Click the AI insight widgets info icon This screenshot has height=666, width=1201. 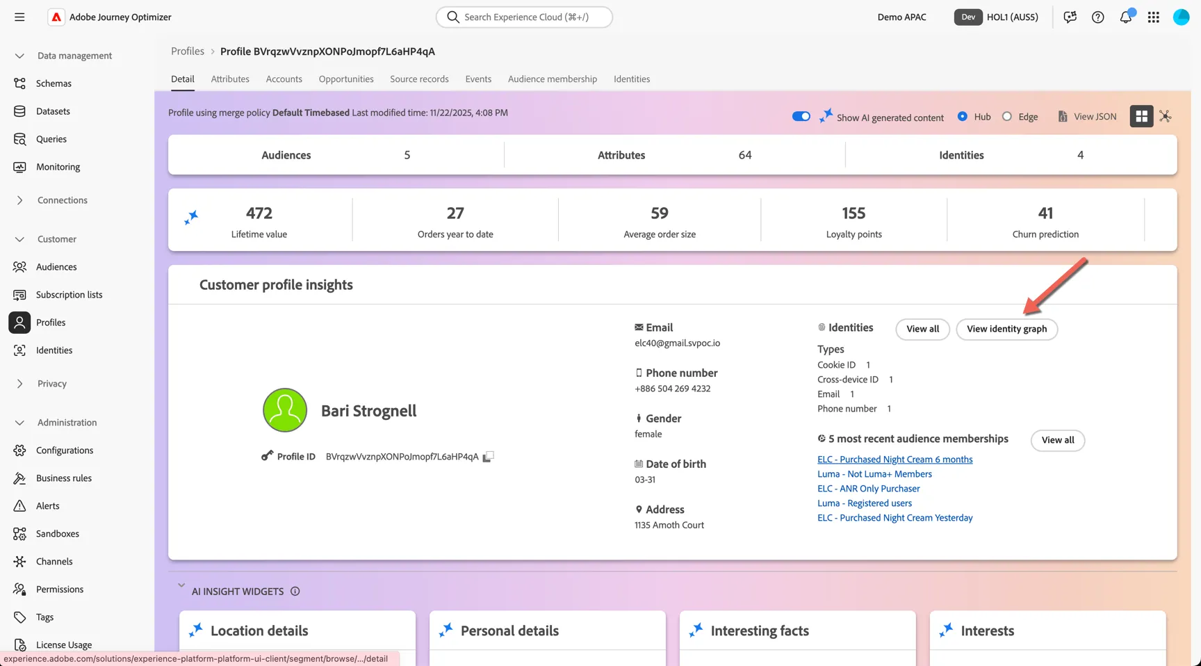point(295,592)
